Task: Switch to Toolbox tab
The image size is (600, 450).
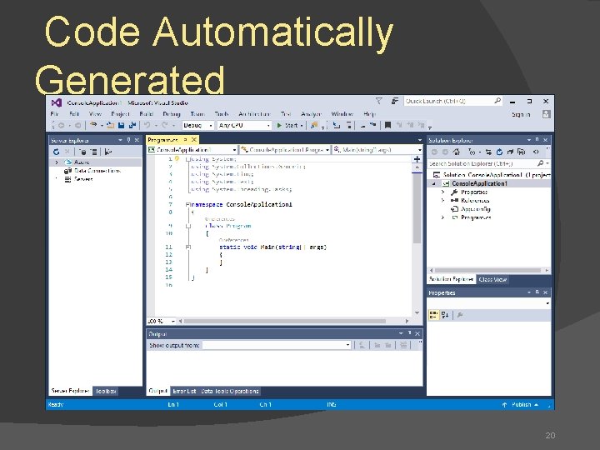Action: click(x=106, y=391)
